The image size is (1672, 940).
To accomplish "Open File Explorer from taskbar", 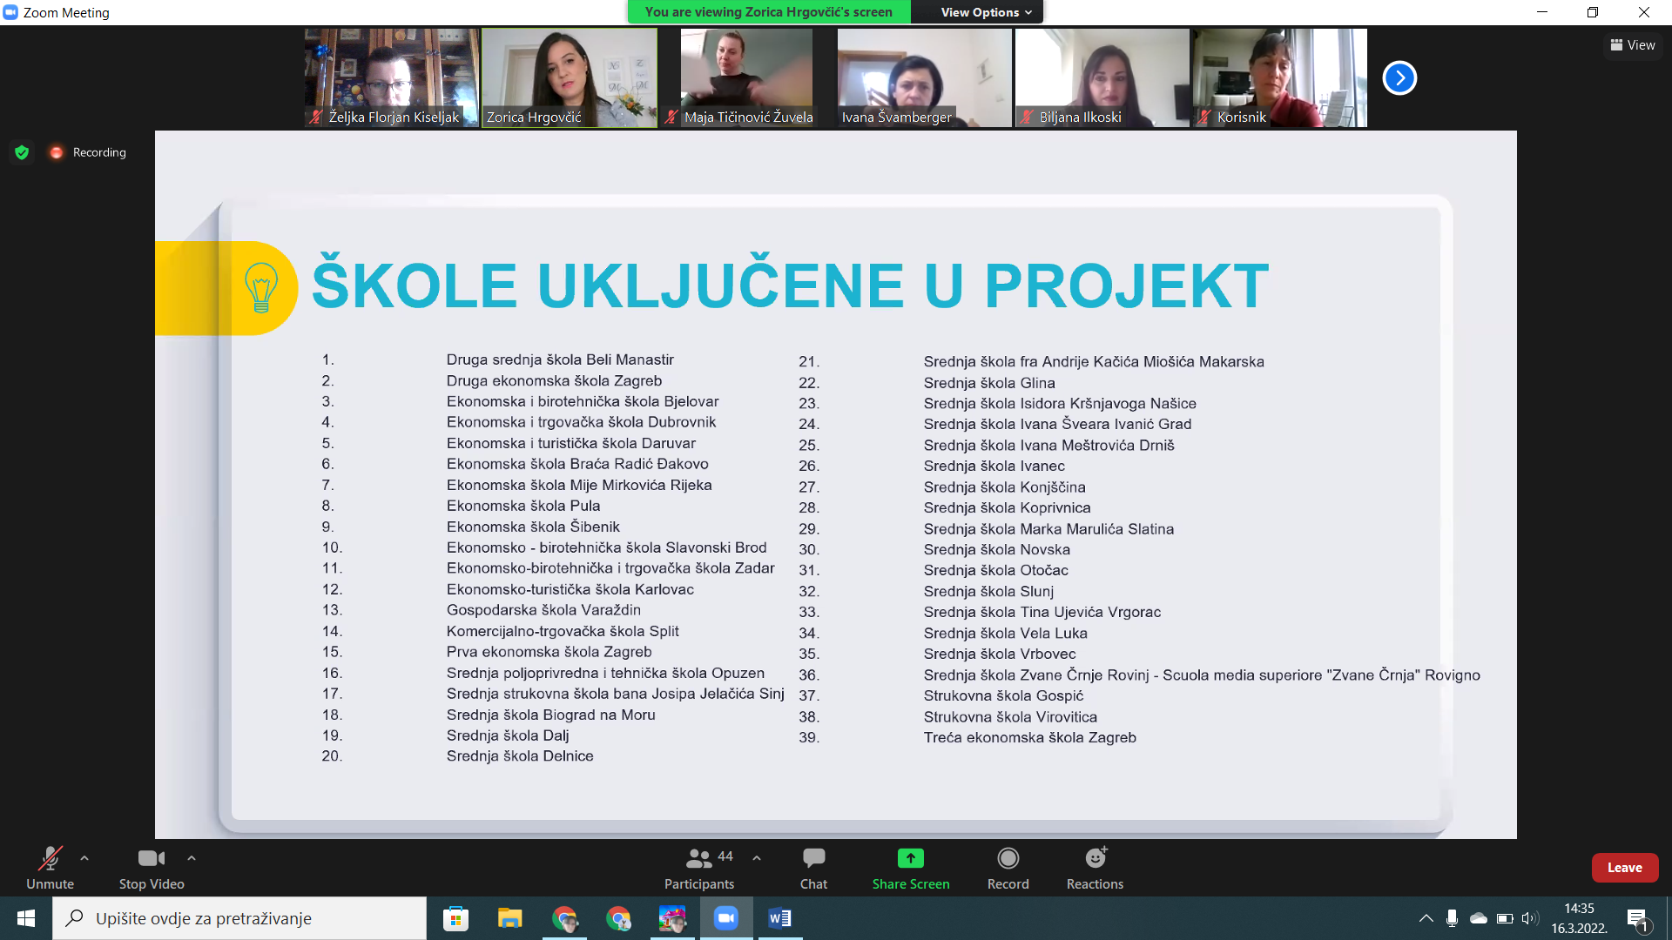I will pyautogui.click(x=509, y=918).
